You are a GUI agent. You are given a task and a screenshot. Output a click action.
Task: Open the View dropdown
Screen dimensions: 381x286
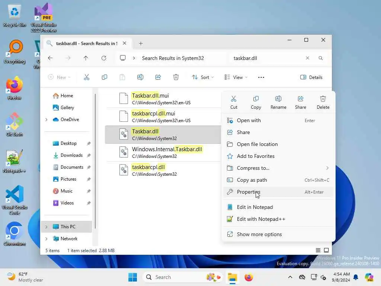(236, 77)
